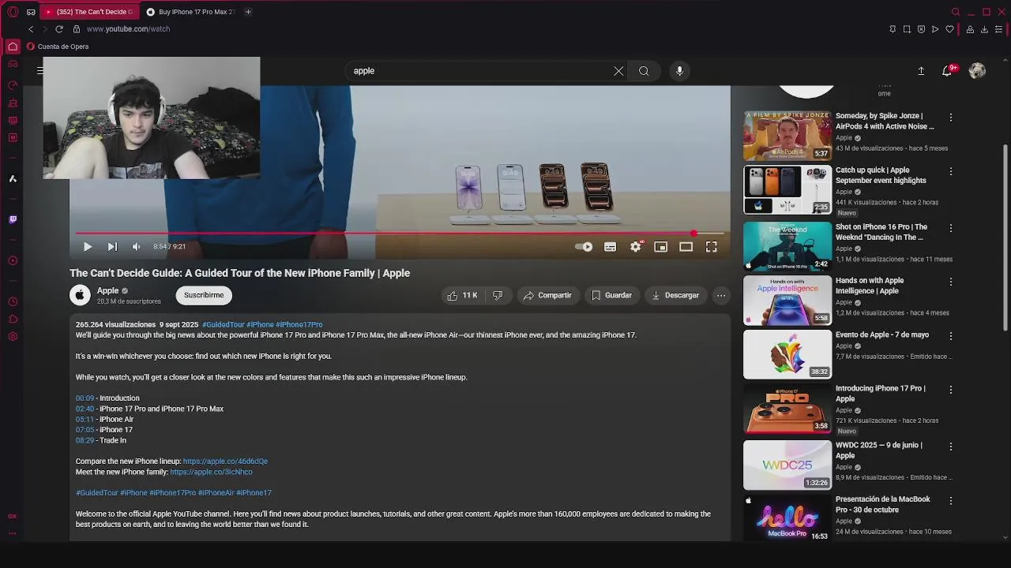Switch to the Buy iPhone 17 Pro Max tab

coord(190,12)
